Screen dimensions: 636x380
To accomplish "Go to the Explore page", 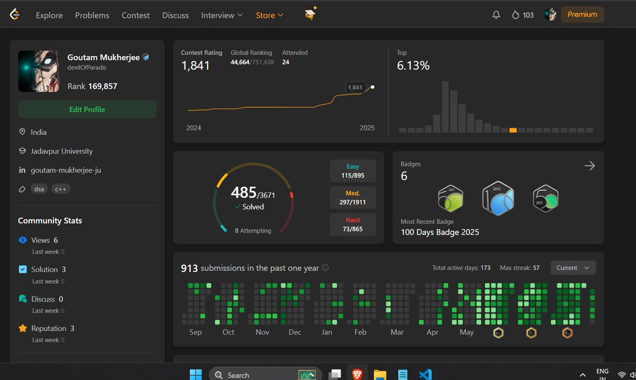I will coord(49,15).
